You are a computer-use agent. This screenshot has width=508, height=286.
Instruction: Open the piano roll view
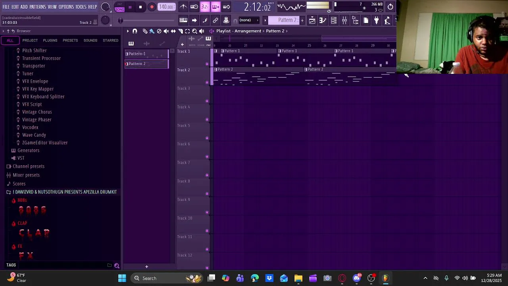point(323,20)
